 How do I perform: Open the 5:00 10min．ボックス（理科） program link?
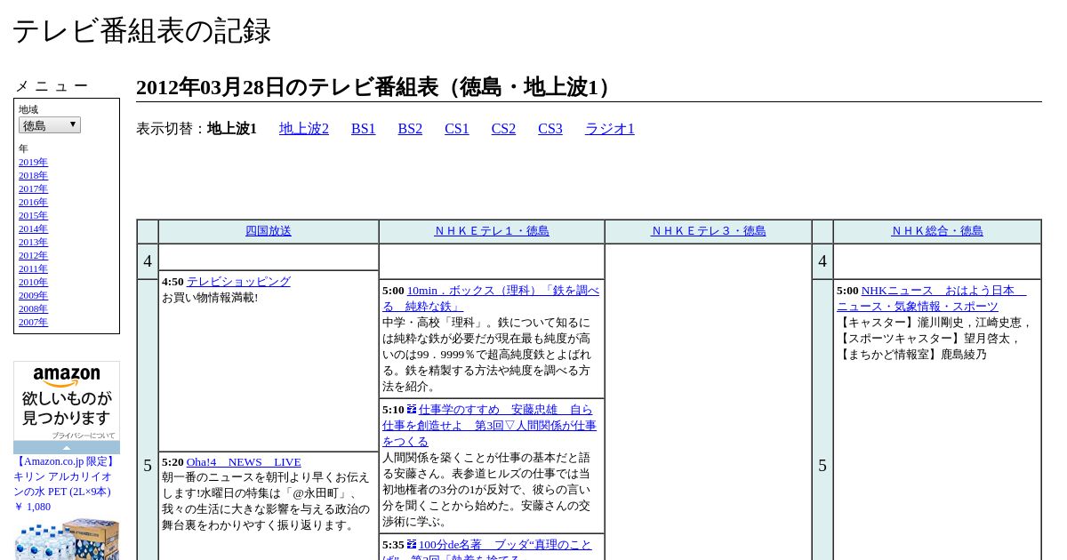[x=491, y=299]
